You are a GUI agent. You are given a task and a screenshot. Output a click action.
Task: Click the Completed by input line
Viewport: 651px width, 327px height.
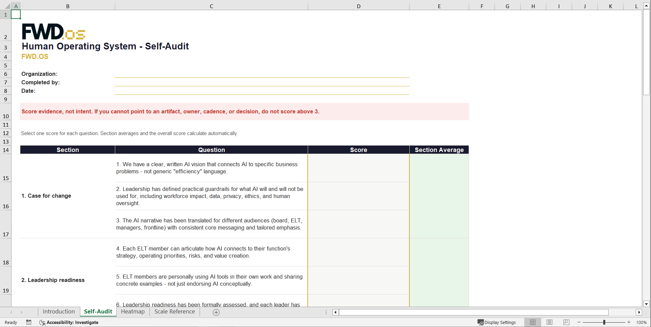pos(262,82)
